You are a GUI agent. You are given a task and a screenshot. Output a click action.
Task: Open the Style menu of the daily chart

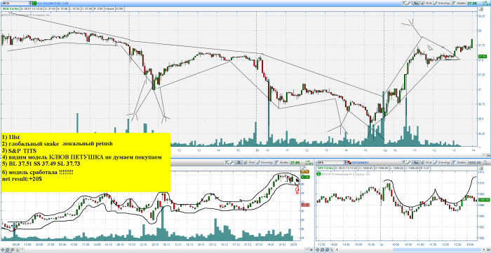tap(249, 163)
